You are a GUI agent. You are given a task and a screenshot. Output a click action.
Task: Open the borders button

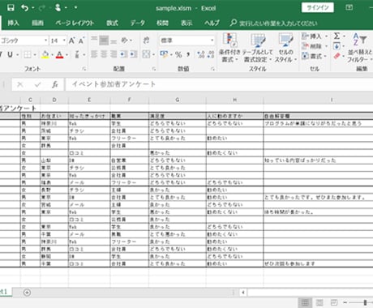click(x=28, y=55)
